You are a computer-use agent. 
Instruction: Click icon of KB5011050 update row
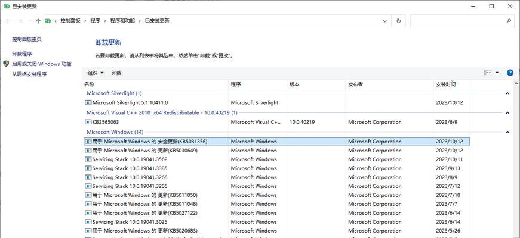[88, 195]
